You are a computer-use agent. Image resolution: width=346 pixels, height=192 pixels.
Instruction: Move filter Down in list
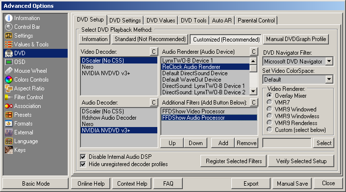196,143
